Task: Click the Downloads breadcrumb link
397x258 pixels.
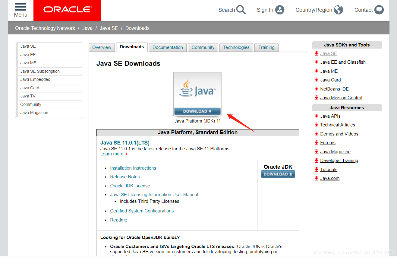Action: click(137, 28)
